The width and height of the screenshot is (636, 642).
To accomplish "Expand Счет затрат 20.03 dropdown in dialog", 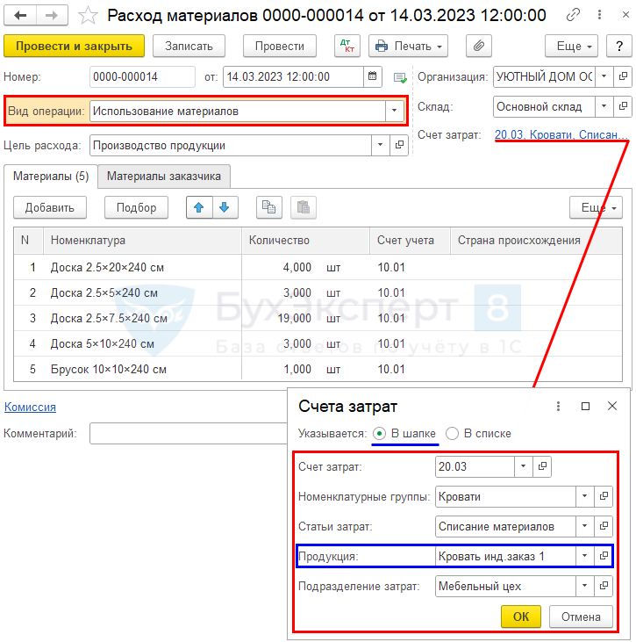I will [524, 466].
